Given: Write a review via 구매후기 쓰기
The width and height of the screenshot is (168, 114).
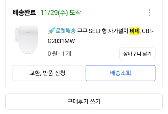Looking at the screenshot, I should point(84,102).
